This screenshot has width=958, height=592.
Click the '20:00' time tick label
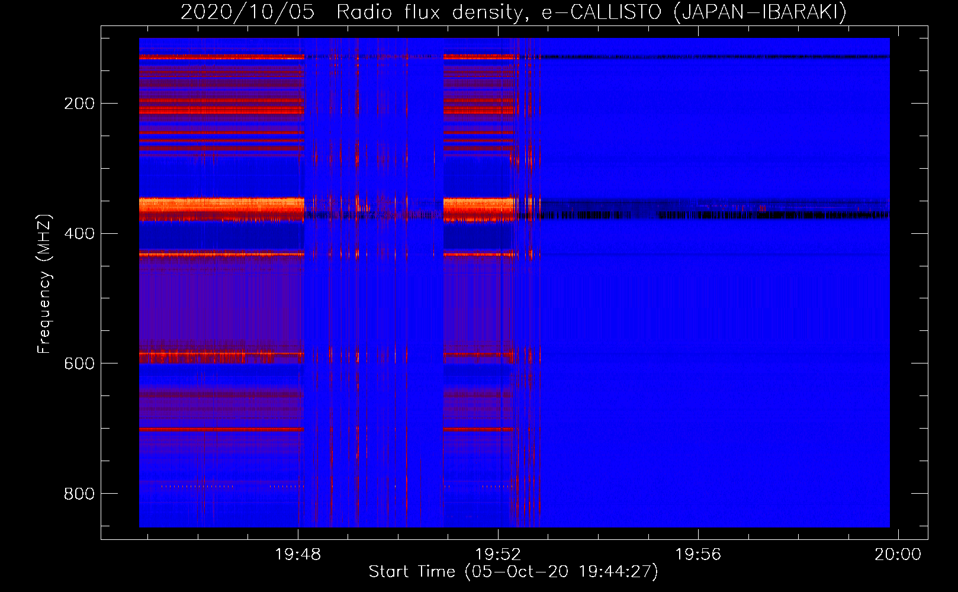[898, 554]
